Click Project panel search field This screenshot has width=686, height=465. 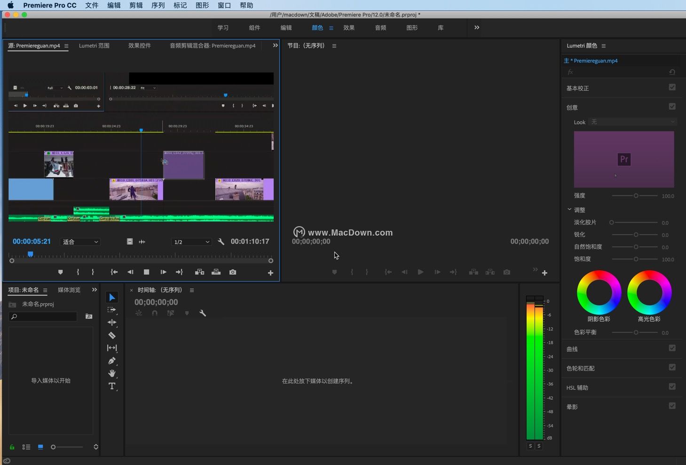[x=43, y=316]
